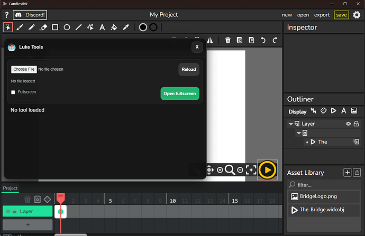Viewport: 365px width, 236px height.
Task: Click the trash delete icon above the canvas
Action: point(227,40)
